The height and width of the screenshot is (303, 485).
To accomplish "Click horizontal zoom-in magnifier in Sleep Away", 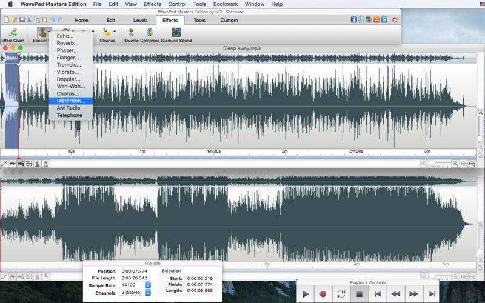I will click(x=455, y=164).
